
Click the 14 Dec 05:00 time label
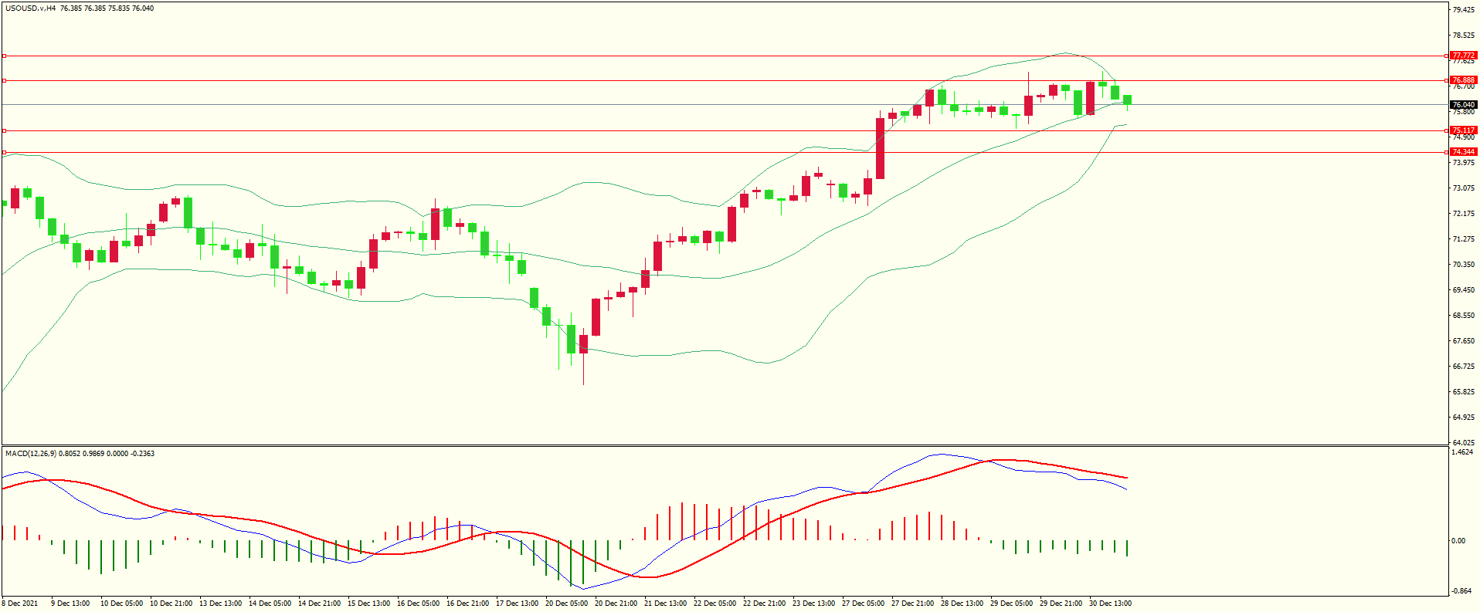[x=270, y=604]
